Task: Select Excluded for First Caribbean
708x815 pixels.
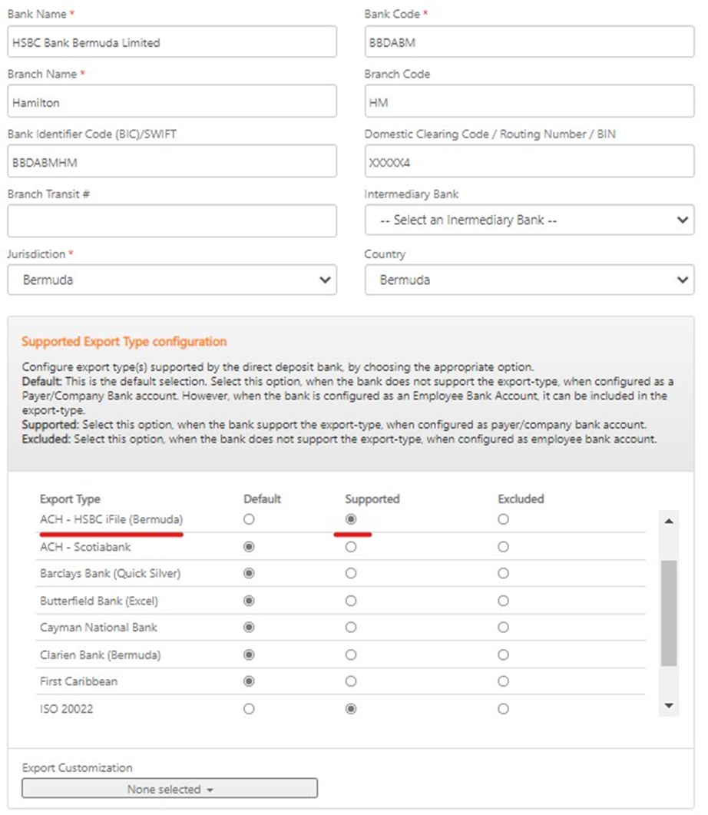Action: point(503,681)
